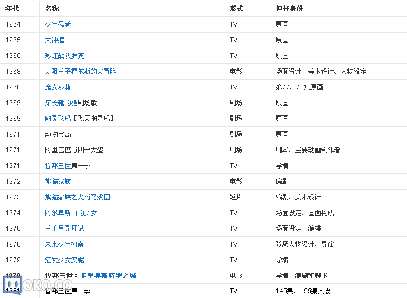Open the 穿长靴的猫 link
The width and height of the screenshot is (407, 298).
point(61,103)
